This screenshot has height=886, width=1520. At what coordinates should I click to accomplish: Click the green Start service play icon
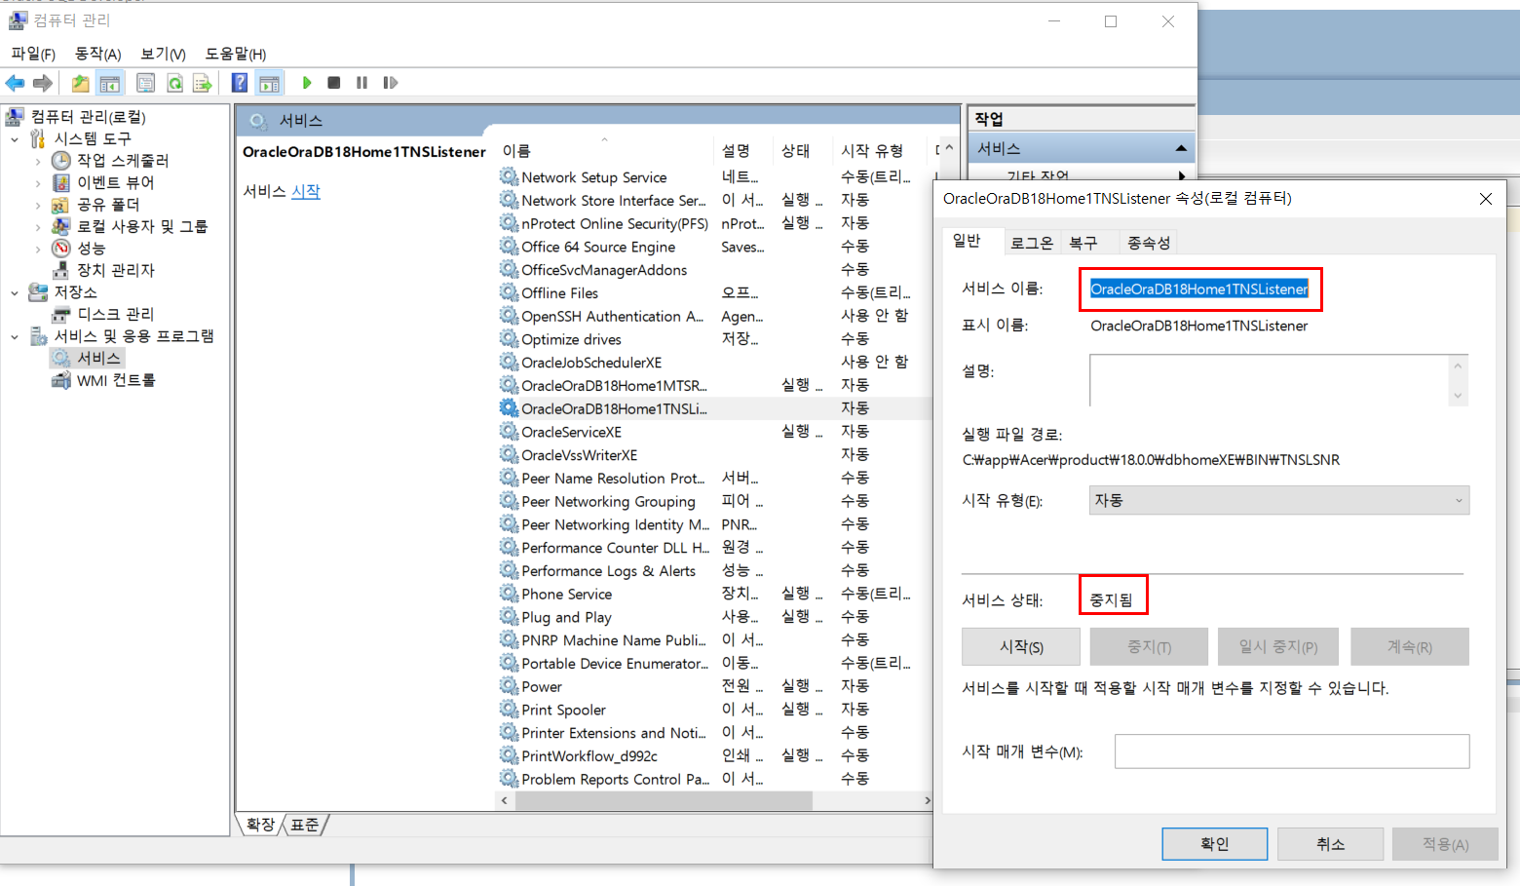click(x=307, y=83)
